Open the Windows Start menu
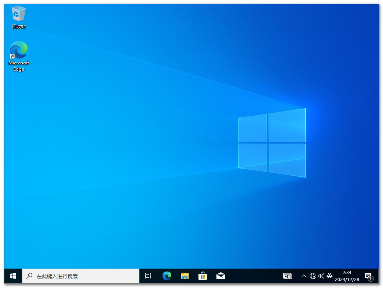This screenshot has width=383, height=288. [13, 276]
